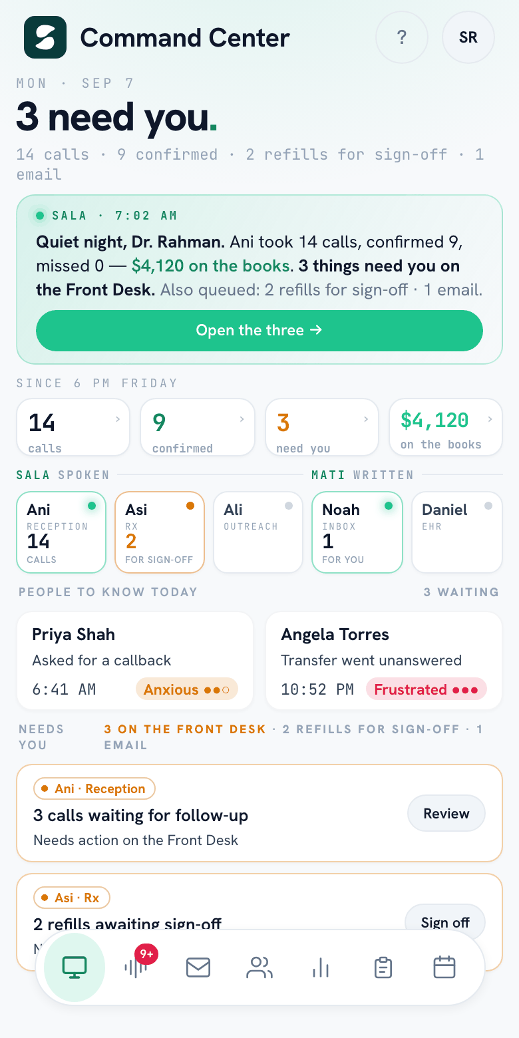Open Angela Torres person card

click(x=384, y=661)
